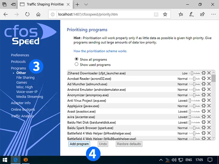Image resolution: width=219 pixels, height=164 pixels.
Task: Click Restore defaults button
Action: click(129, 144)
